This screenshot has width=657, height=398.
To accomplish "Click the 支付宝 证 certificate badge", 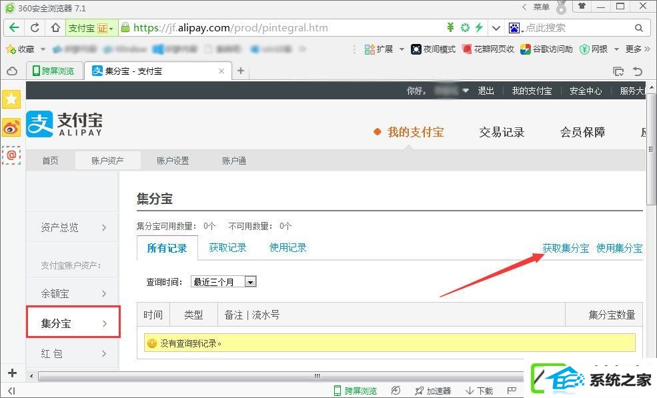I will click(91, 28).
